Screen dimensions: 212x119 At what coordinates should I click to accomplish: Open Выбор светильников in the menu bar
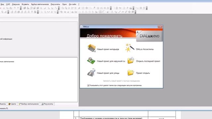click(40, 4)
